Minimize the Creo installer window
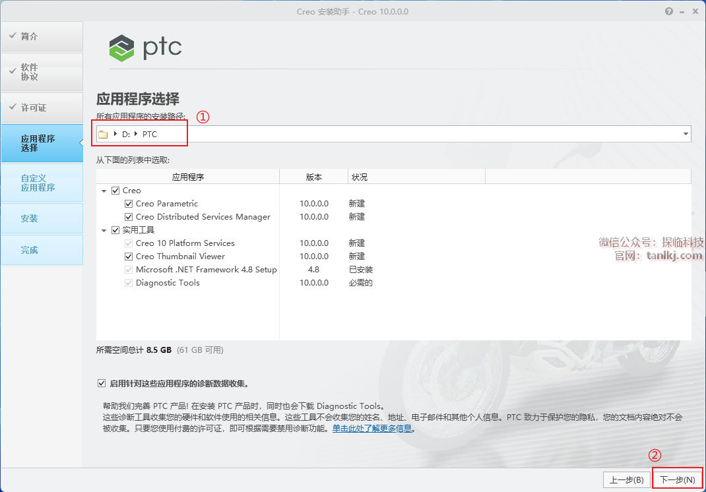Screen dimensions: 706x492 [682, 12]
